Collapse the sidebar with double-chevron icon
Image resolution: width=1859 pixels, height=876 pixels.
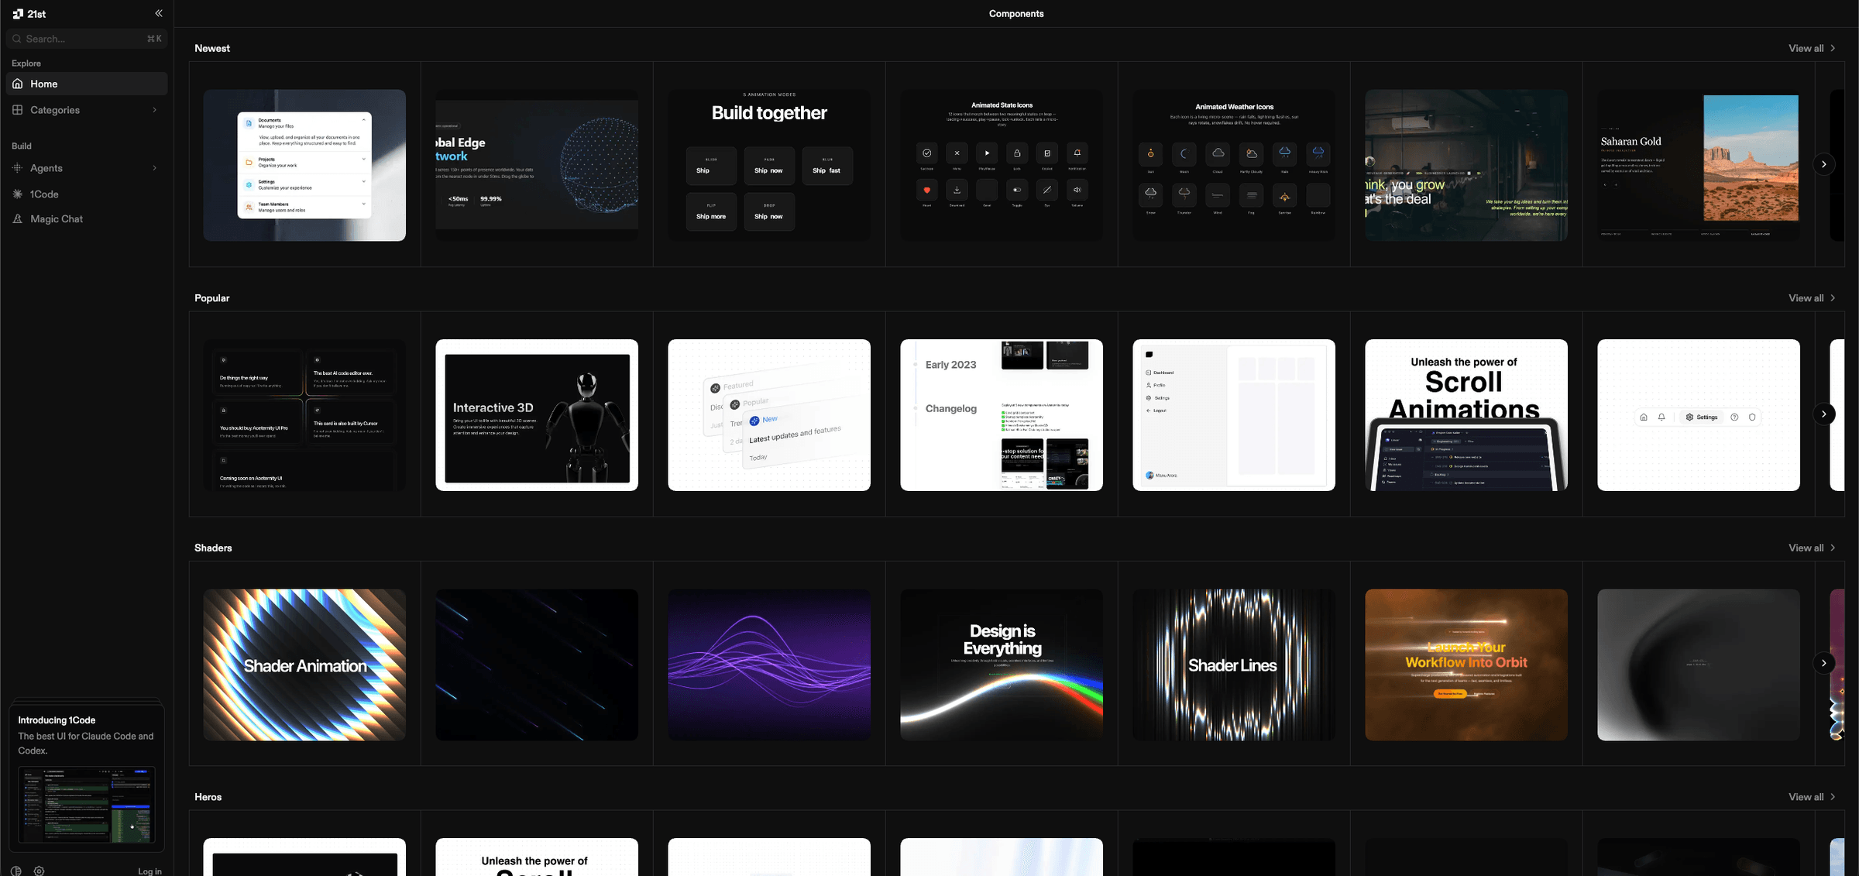(x=158, y=13)
